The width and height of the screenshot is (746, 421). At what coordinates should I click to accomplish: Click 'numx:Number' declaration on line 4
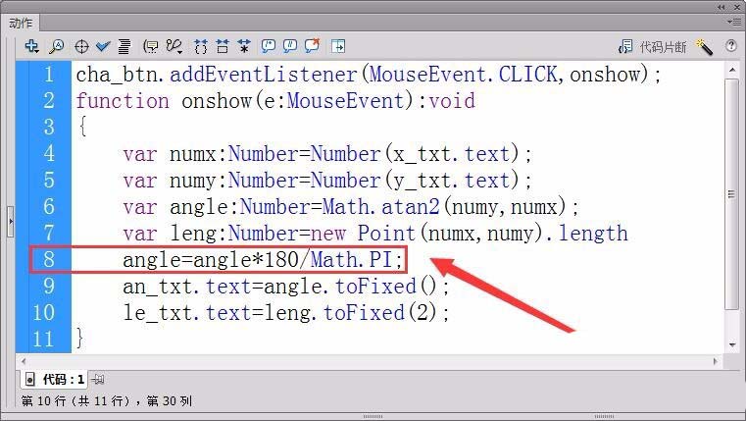coord(234,154)
